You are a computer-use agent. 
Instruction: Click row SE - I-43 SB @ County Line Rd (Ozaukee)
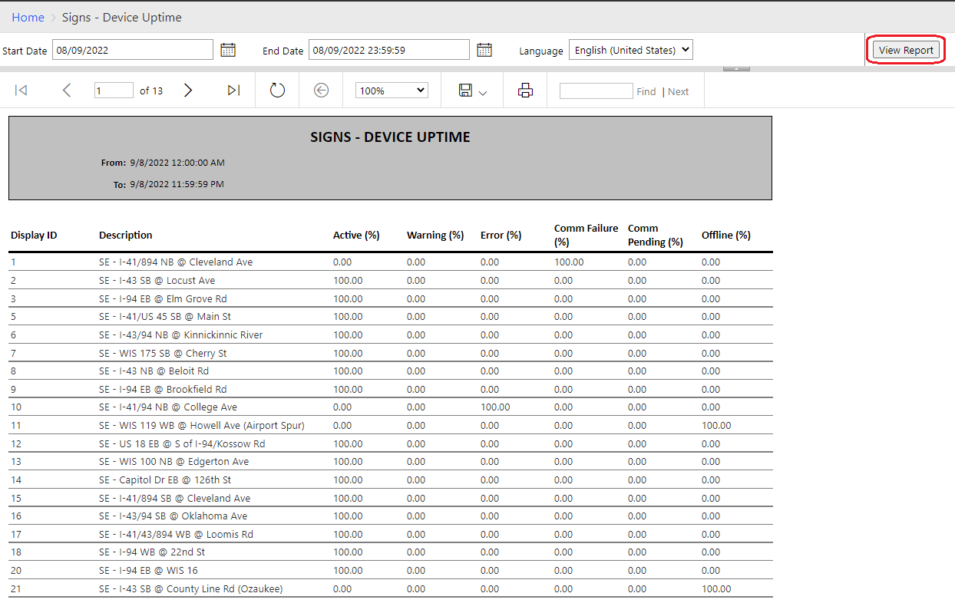point(391,589)
